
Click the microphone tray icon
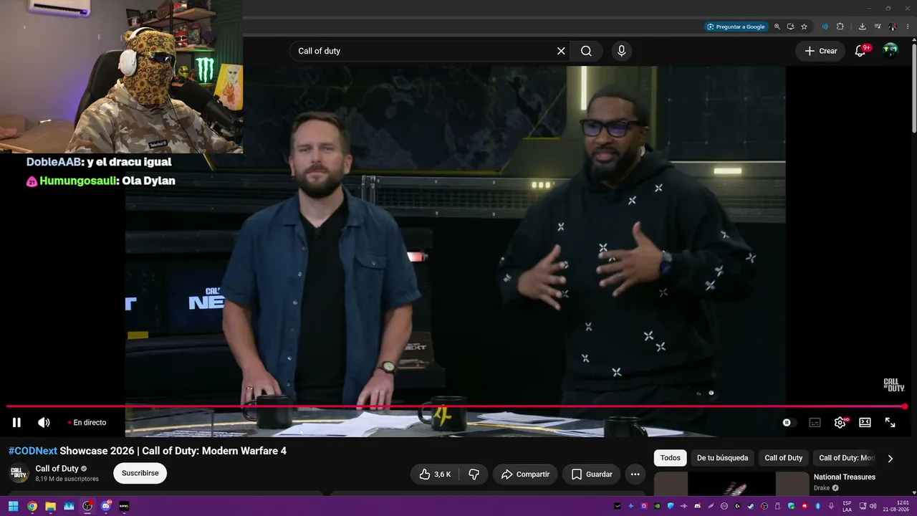coord(831,506)
